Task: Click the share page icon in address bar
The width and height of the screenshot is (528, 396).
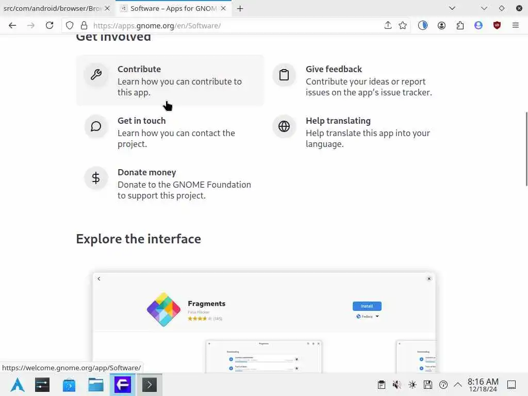Action: 388,25
